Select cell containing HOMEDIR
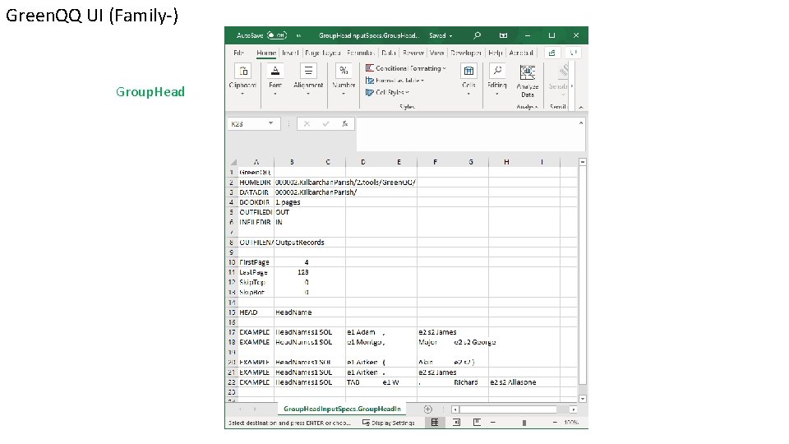Screen dimensions: 789x444 tap(256, 183)
